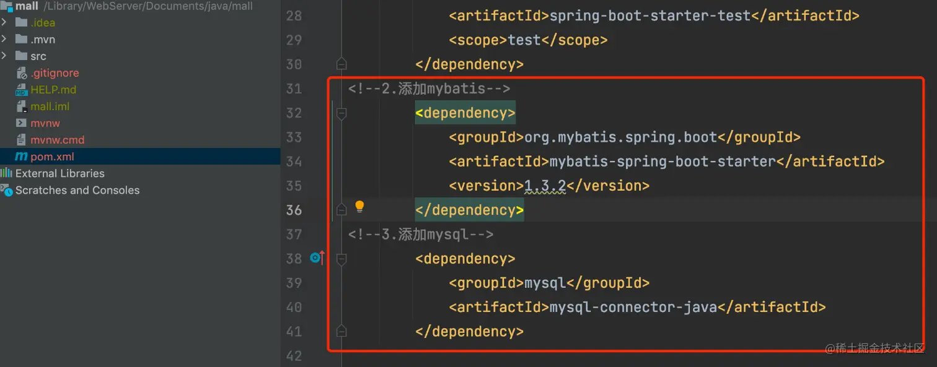Click line number 35 in the gutter
This screenshot has height=367, width=937.
pos(294,186)
